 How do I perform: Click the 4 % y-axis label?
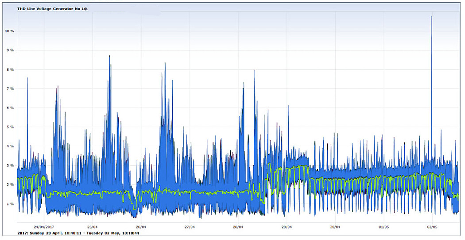point(11,146)
